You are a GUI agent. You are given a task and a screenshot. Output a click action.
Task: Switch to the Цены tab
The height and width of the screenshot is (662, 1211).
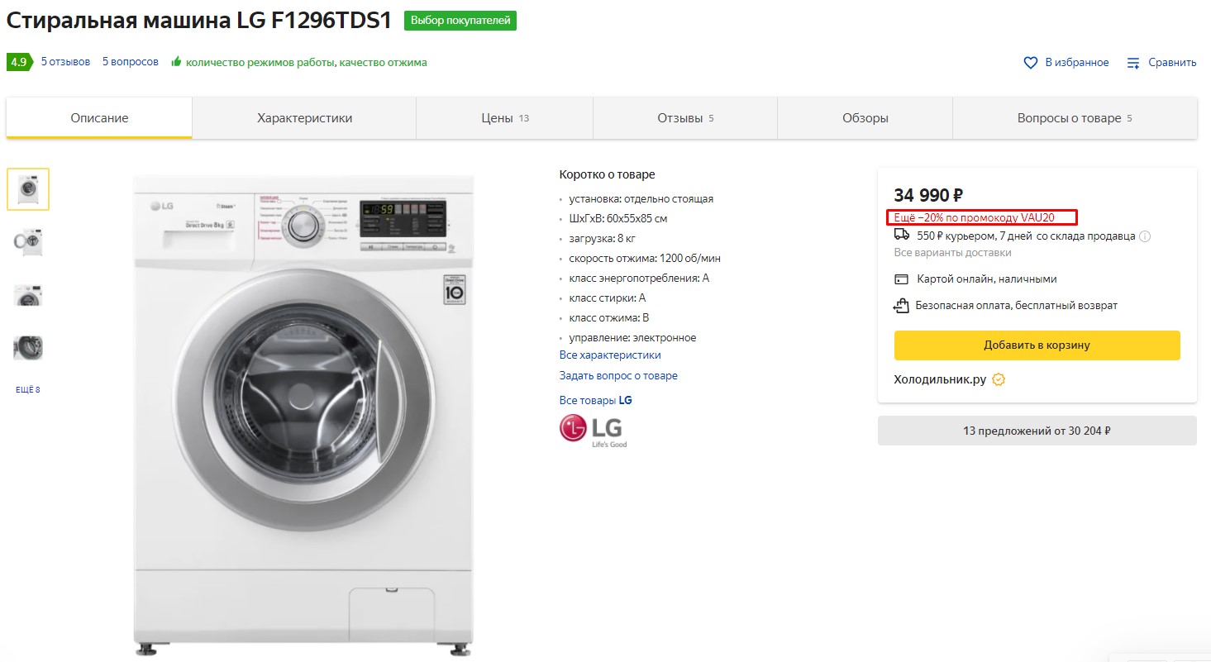[x=504, y=118]
